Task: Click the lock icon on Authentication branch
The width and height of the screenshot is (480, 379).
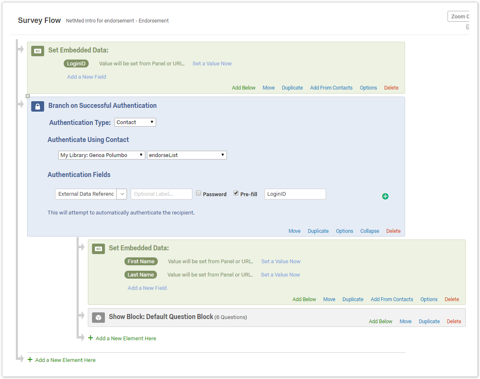Action: point(37,106)
